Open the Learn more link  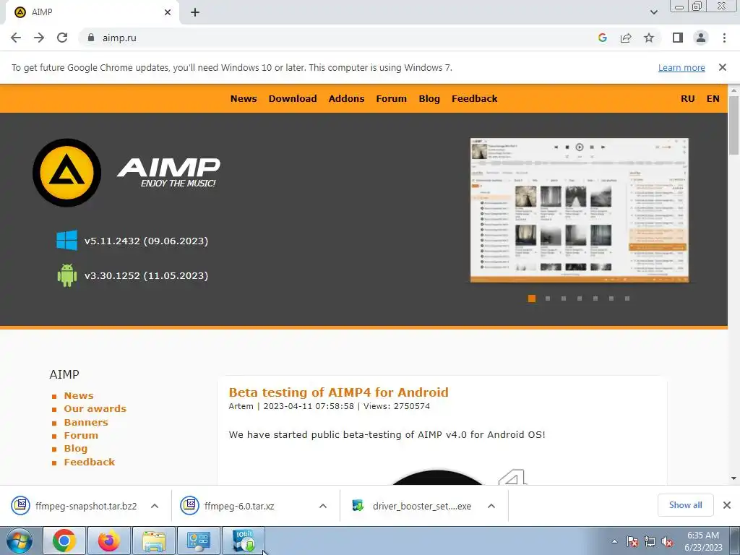tap(681, 67)
